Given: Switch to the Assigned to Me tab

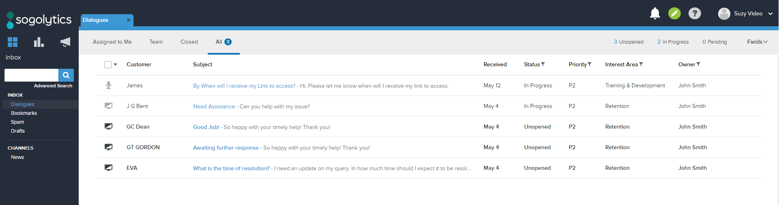Looking at the screenshot, I should coord(112,42).
